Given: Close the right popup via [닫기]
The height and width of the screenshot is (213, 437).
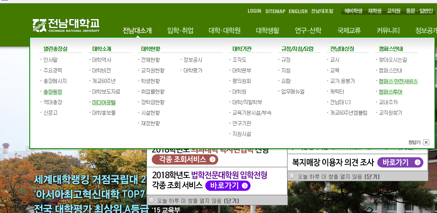Looking at the screenshot, I should (x=372, y=176).
